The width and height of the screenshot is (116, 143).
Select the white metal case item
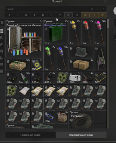[x=75, y=78]
